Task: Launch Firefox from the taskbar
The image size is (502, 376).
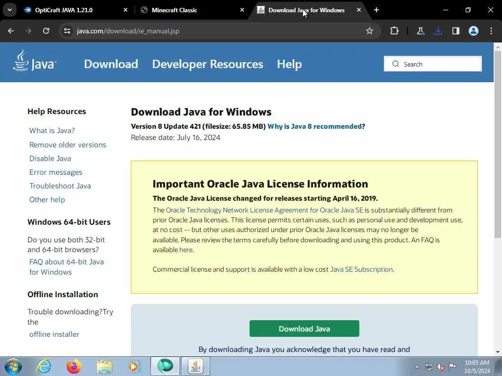Action: (74, 366)
